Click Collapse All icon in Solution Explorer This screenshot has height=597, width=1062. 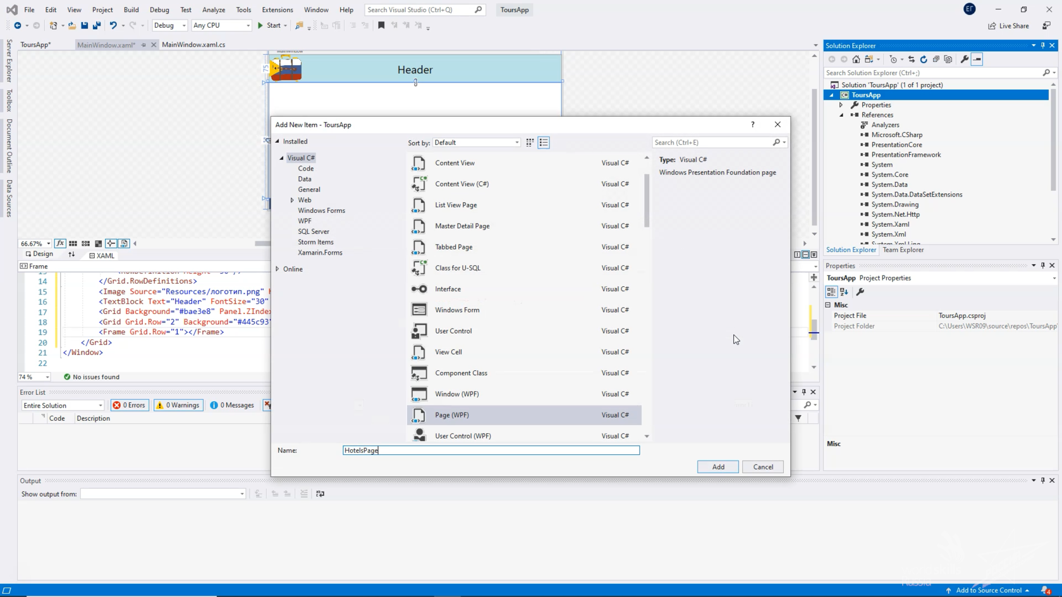[936, 59]
